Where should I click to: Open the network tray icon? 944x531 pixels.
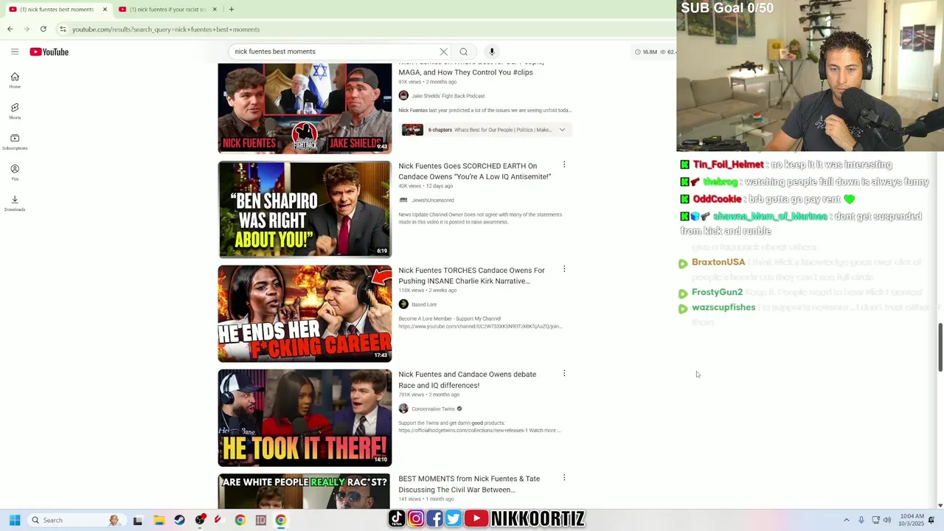pyautogui.click(x=875, y=520)
